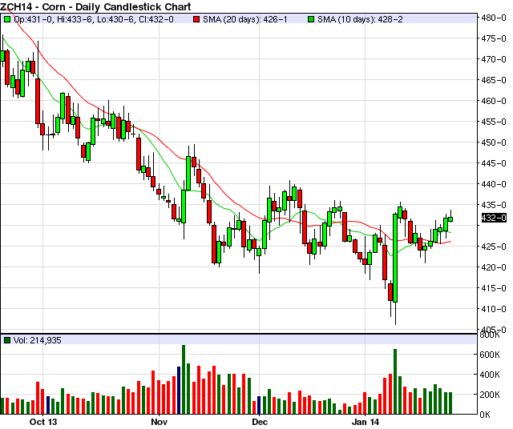513x429 pixels.
Task: Click the chart title "ZCH14 - Corn - Daily Candlestick Chart"
Action: (x=95, y=6)
